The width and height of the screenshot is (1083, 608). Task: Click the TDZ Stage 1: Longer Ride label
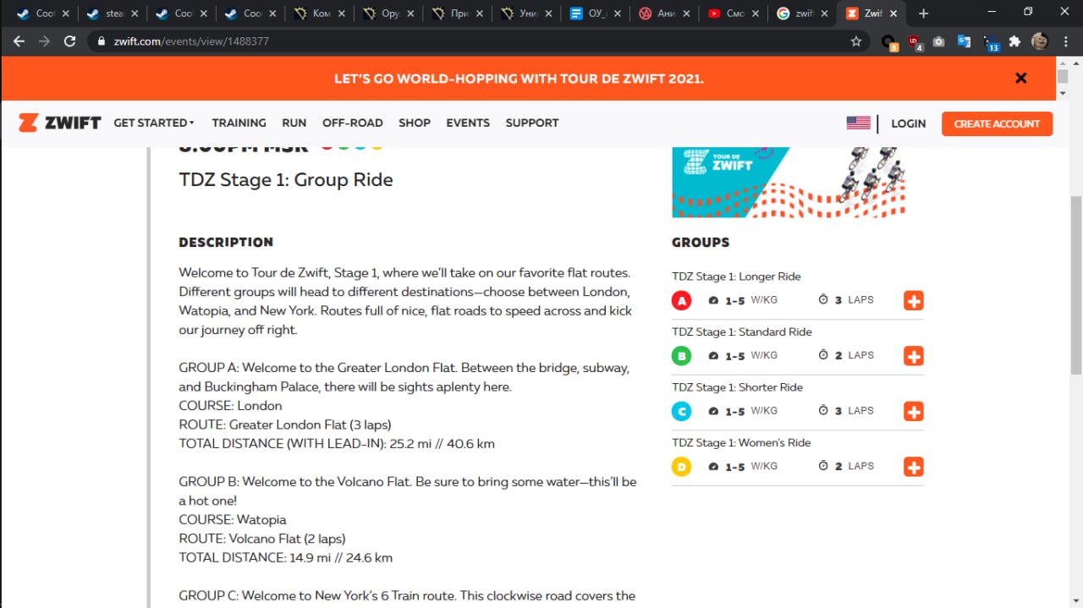click(x=736, y=277)
